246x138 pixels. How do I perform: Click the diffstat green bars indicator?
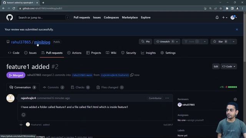coord(232,87)
